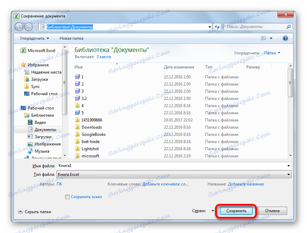Open the help question mark icon
Image resolution: width=307 pixels, height=233 pixels.
[x=285, y=38]
